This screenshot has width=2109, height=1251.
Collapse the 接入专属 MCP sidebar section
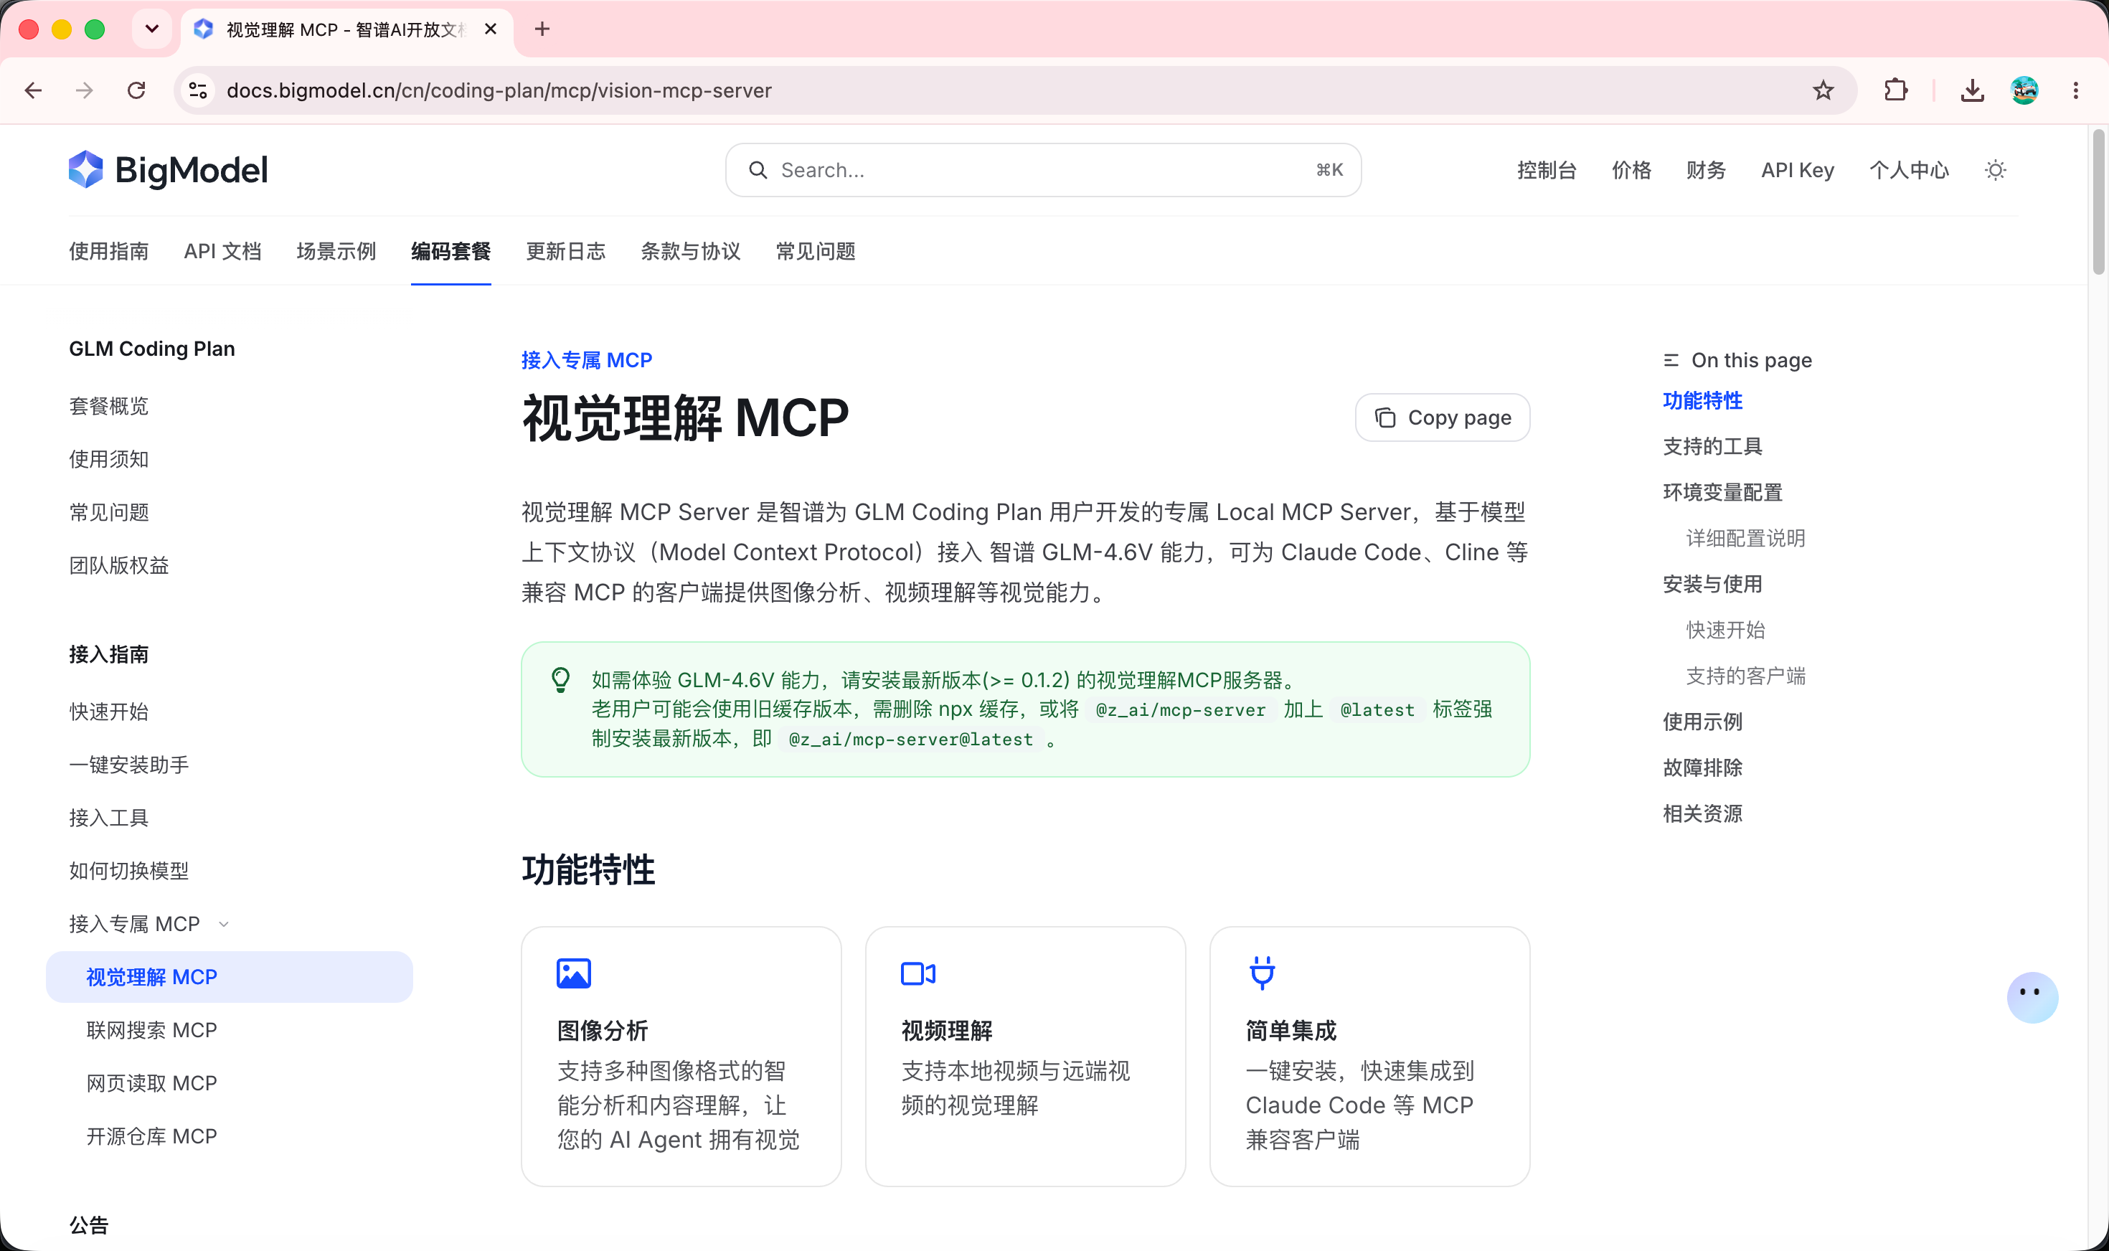pyautogui.click(x=223, y=925)
